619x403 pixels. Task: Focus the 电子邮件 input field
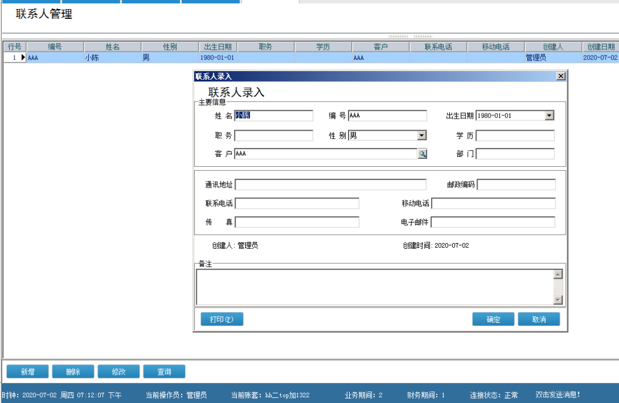pos(493,222)
